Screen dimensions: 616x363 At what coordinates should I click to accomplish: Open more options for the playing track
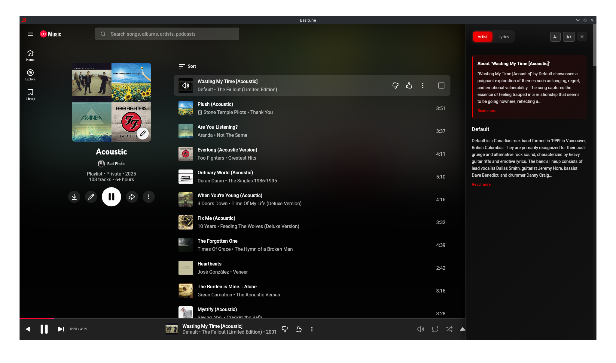[x=312, y=329]
